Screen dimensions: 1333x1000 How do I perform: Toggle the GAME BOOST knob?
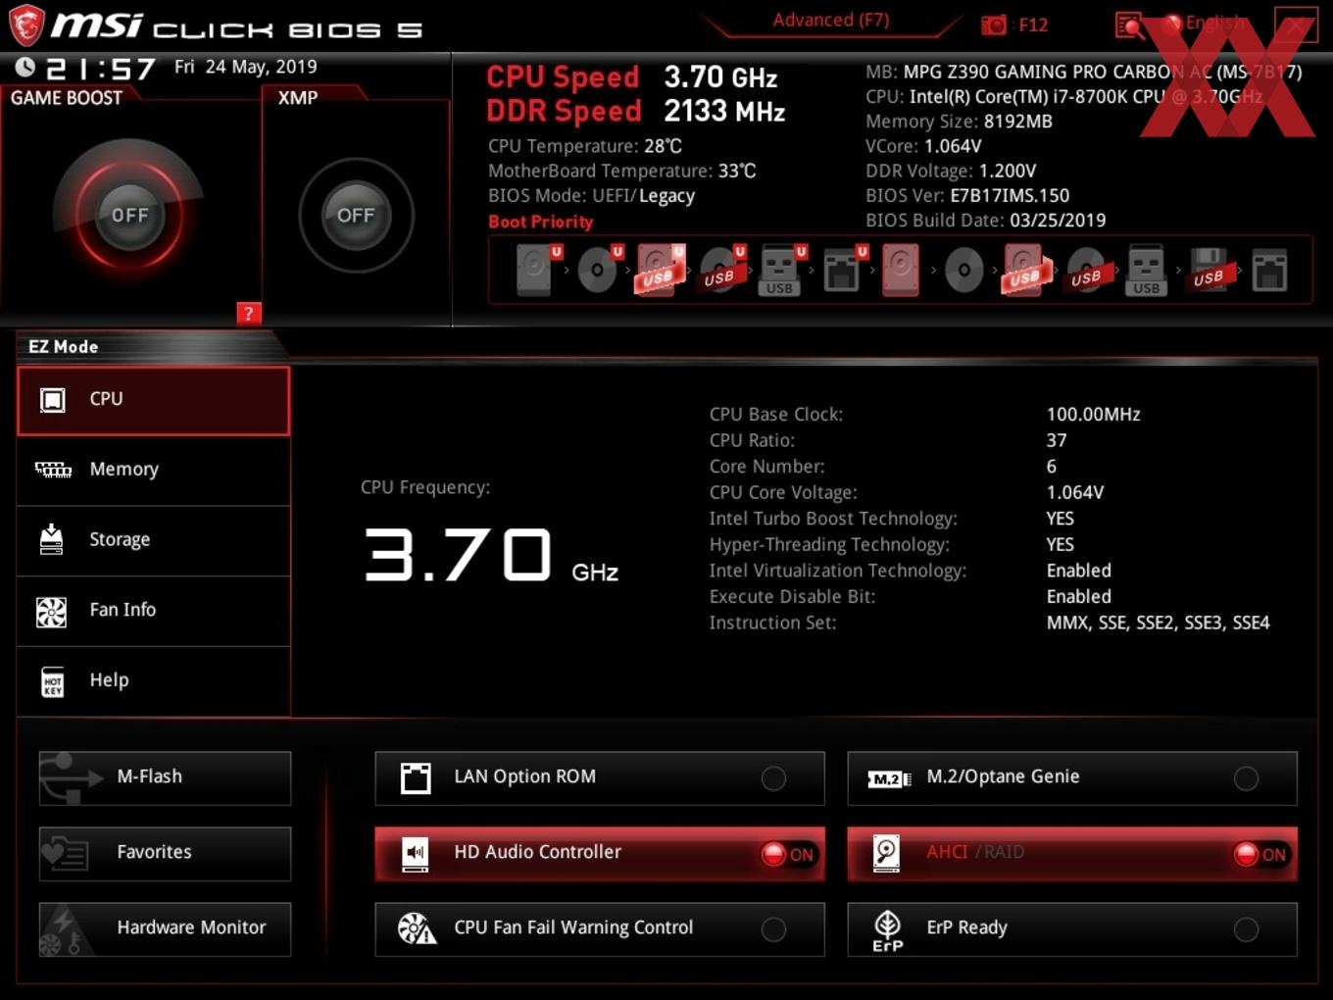pyautogui.click(x=128, y=215)
